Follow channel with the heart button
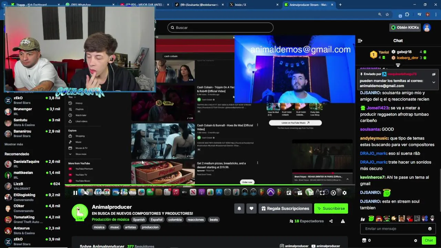This screenshot has height=248, width=441. pos(252,208)
